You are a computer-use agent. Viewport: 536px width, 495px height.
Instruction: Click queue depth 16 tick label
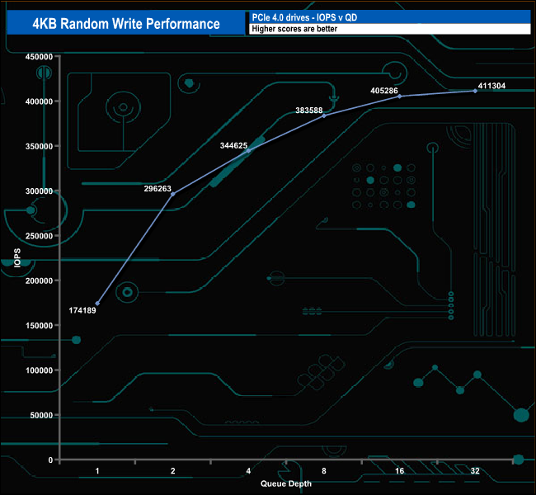[x=400, y=471]
